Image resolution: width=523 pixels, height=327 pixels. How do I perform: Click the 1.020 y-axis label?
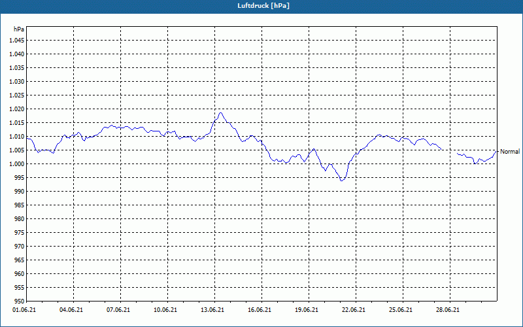(x=17, y=109)
